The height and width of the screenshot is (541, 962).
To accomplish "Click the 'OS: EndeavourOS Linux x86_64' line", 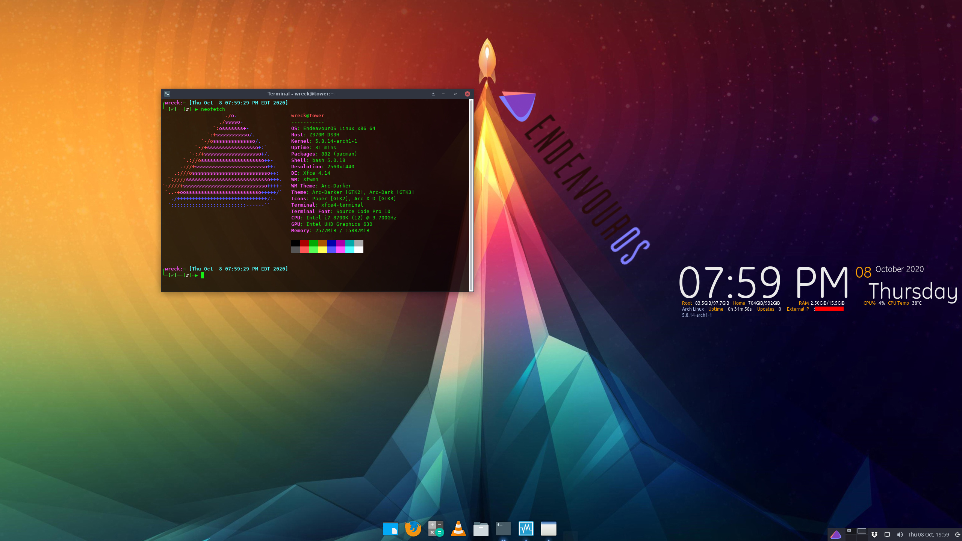I will [333, 128].
